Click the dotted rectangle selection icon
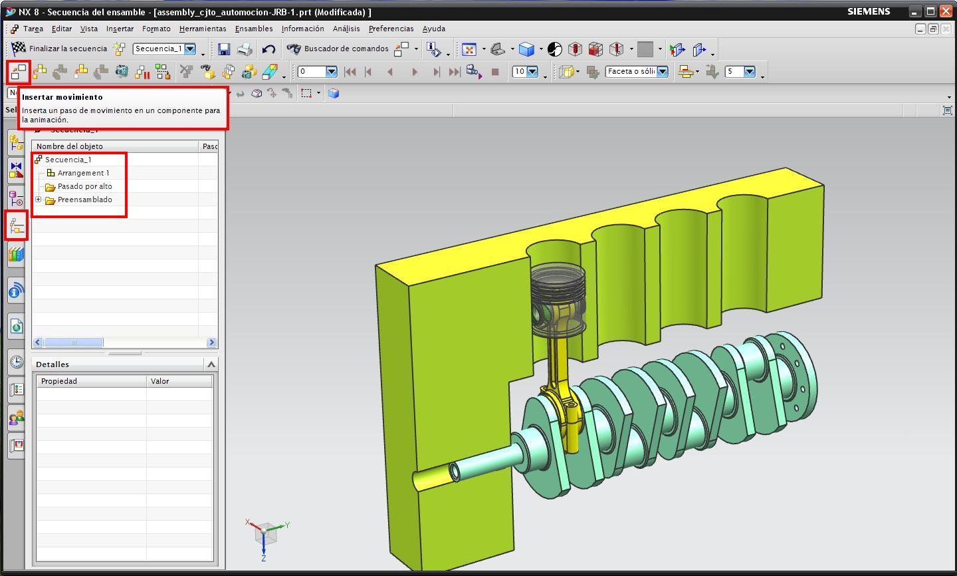 (x=306, y=94)
